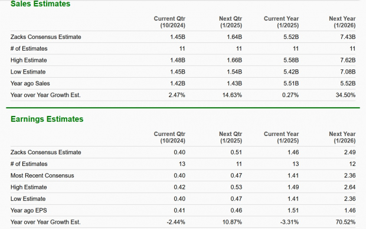This screenshot has height=229, width=366.
Task: Click Earnings table Current Qtr (10/2024) header
Action: click(169, 137)
